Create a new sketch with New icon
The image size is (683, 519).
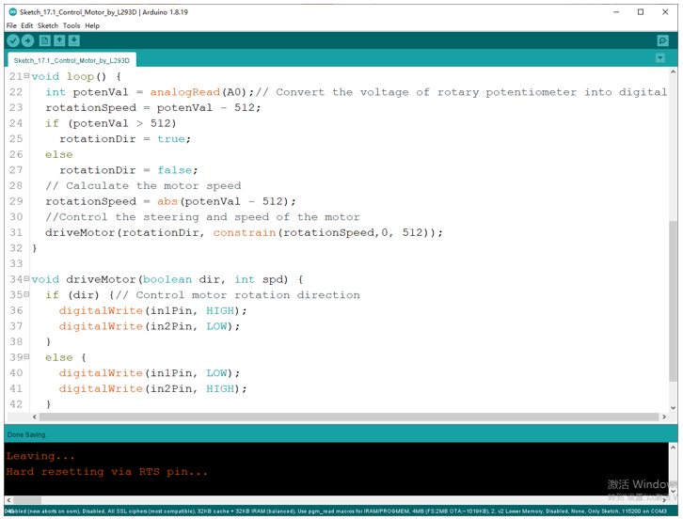(x=45, y=41)
